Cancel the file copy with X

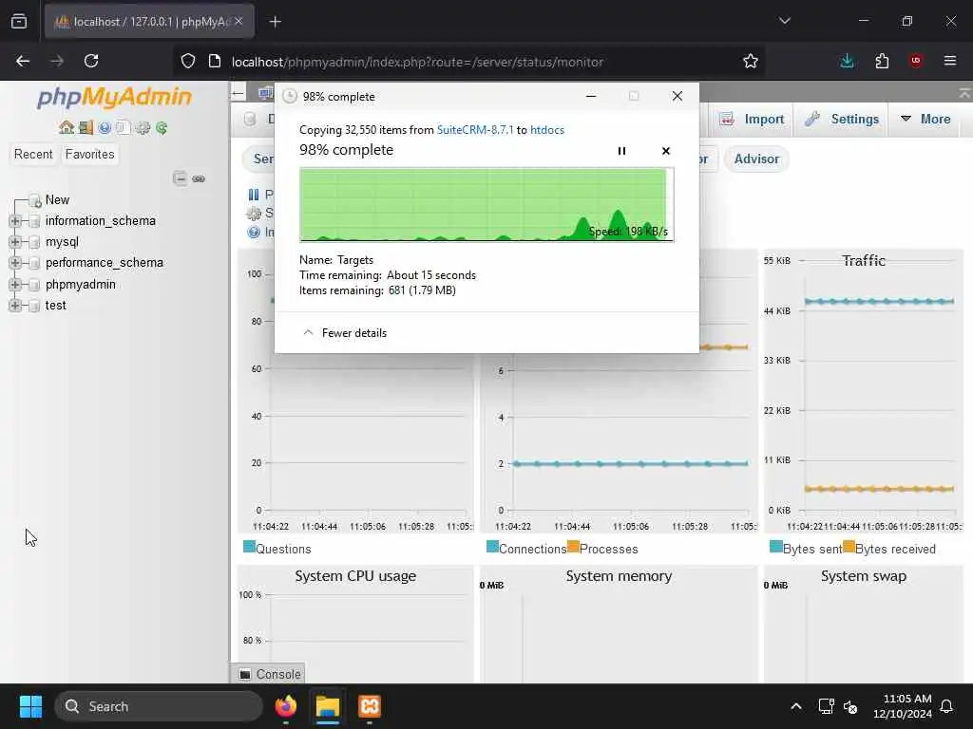[666, 151]
